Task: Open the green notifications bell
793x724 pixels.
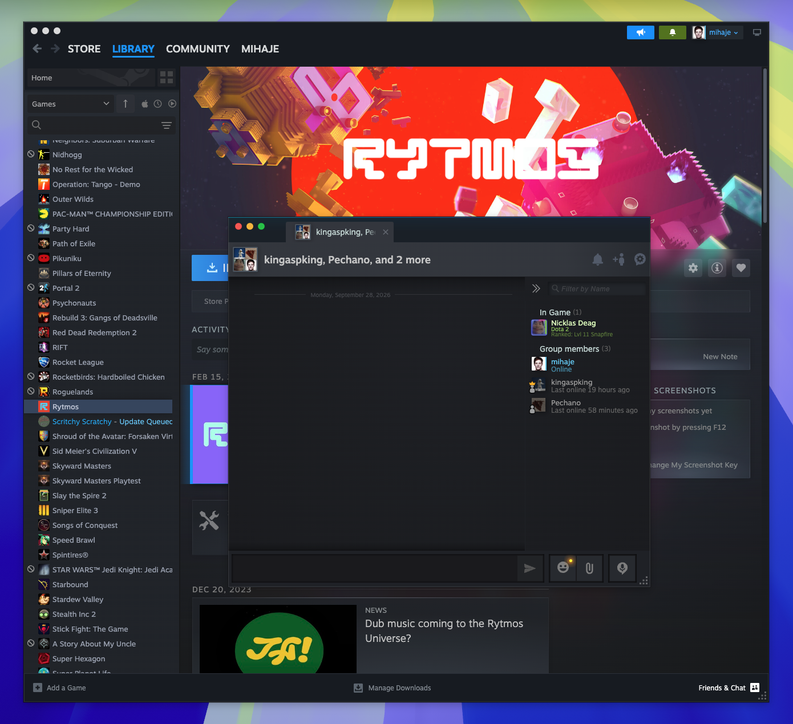Action: (673, 32)
